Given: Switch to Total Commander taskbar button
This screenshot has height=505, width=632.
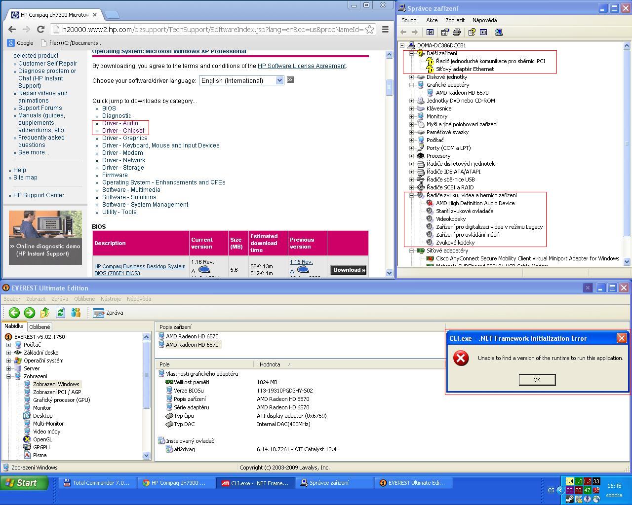Looking at the screenshot, I should tap(97, 483).
